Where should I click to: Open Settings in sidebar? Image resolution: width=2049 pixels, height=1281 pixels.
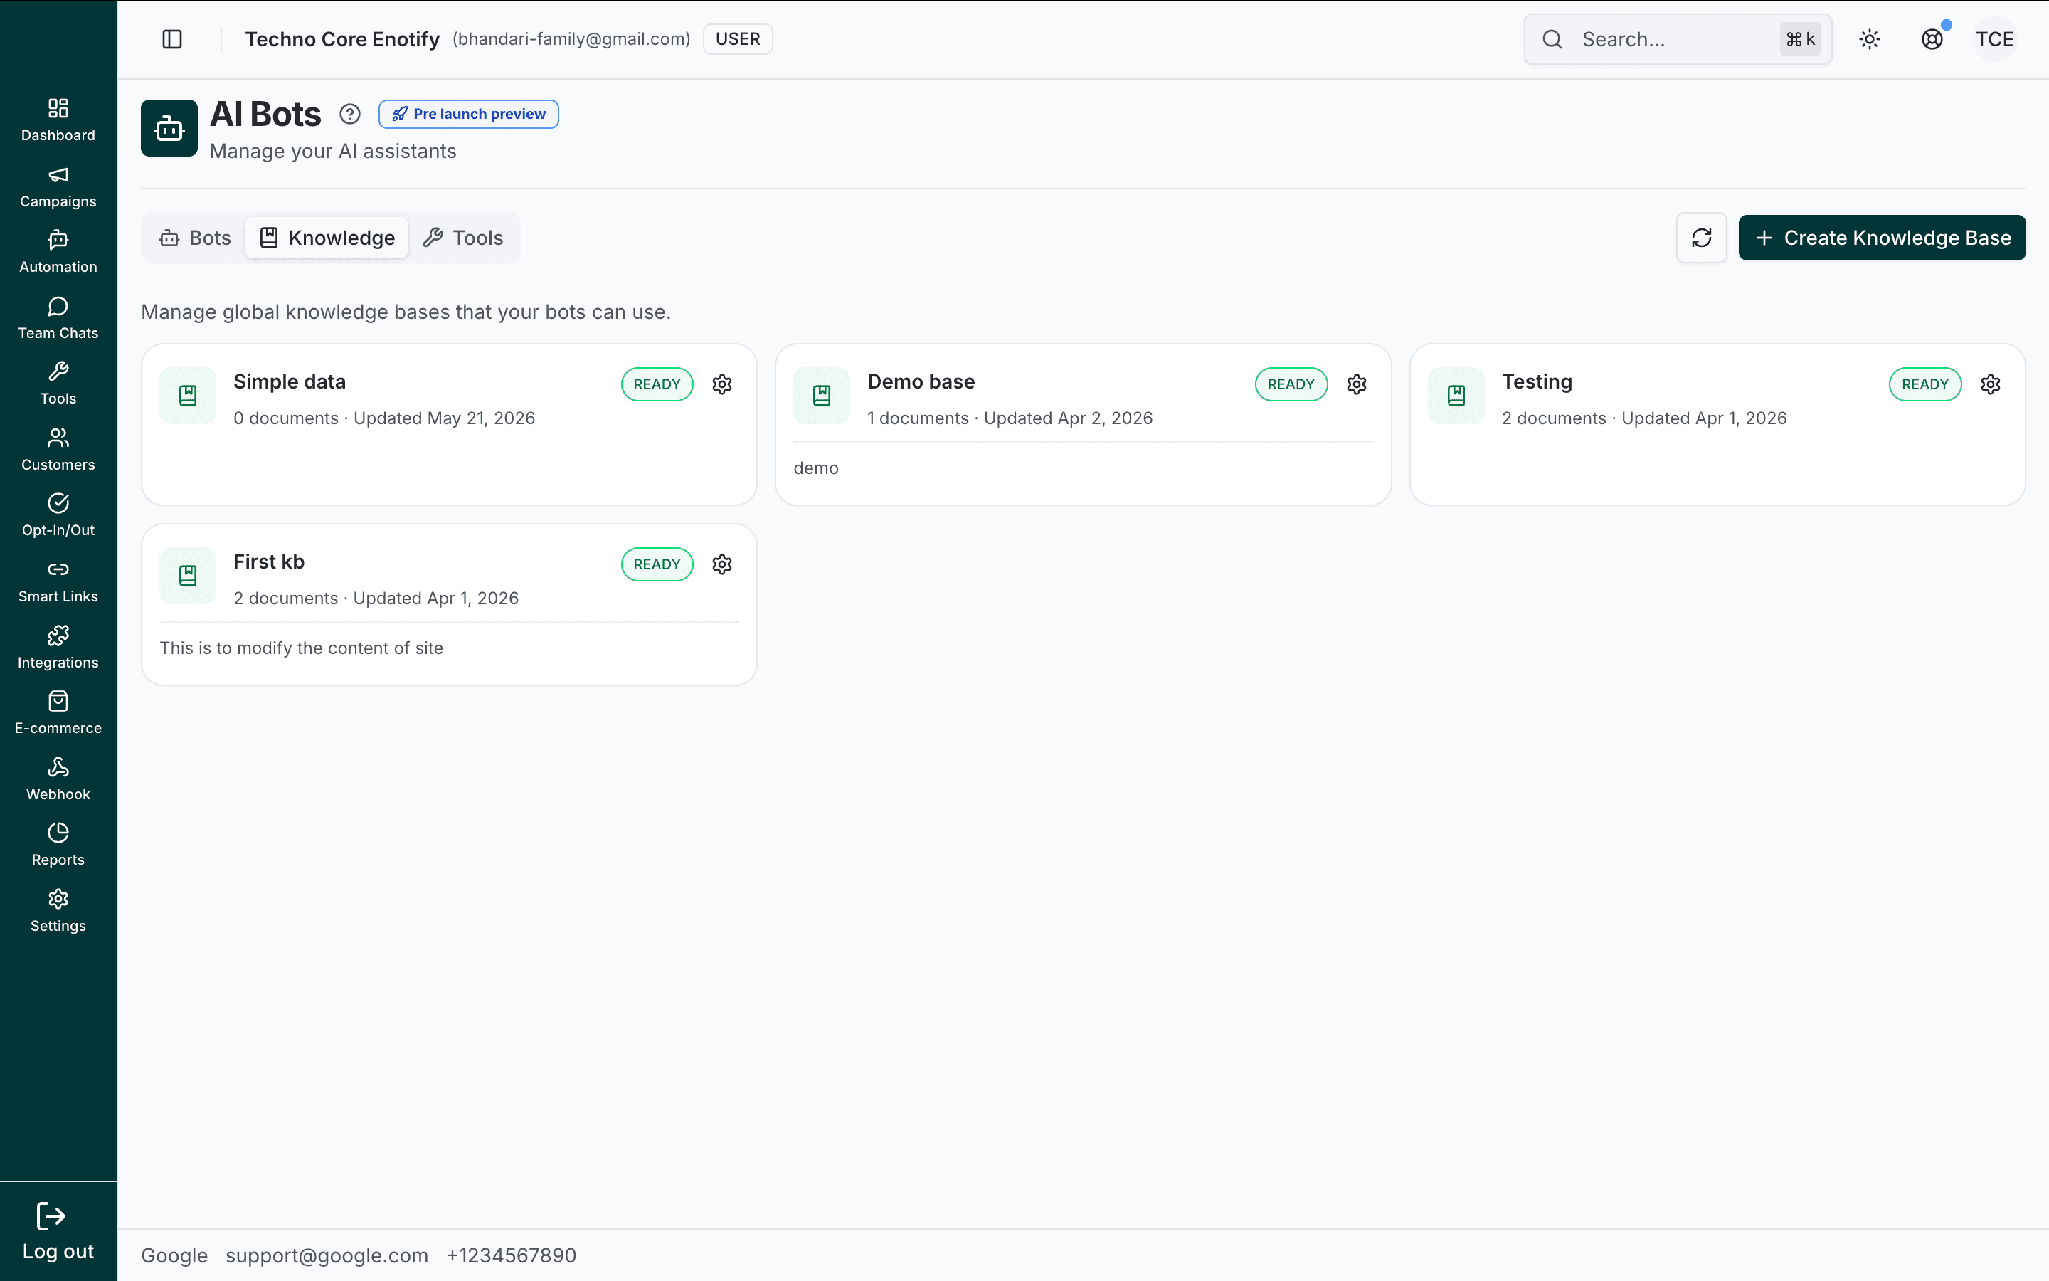coord(58,912)
